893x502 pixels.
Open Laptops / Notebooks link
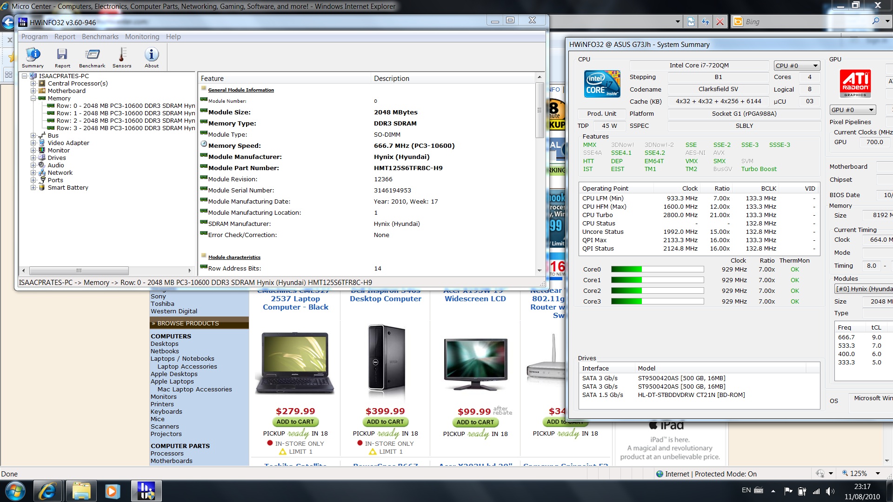coord(182,359)
